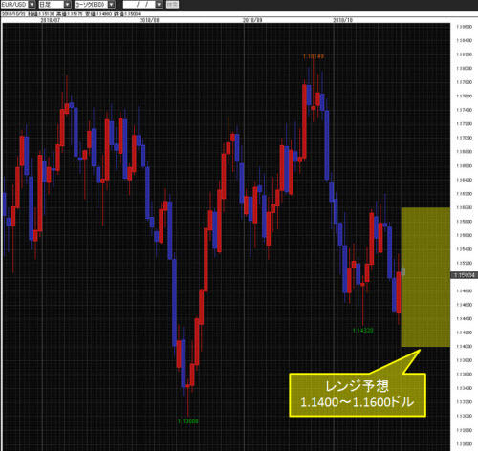Click the 2018/08 date axis label

coord(149,20)
